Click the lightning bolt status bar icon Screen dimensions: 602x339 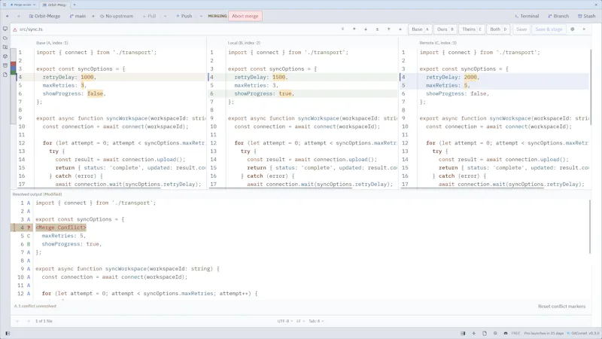(x=474, y=333)
